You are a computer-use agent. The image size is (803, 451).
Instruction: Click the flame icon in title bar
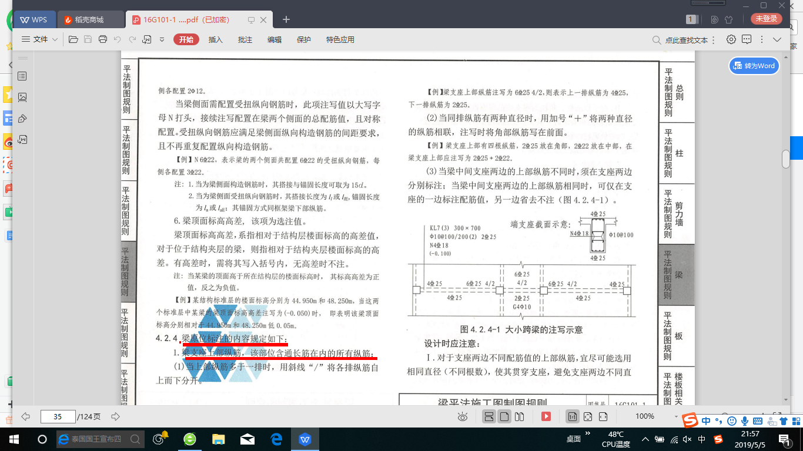pyautogui.click(x=715, y=19)
